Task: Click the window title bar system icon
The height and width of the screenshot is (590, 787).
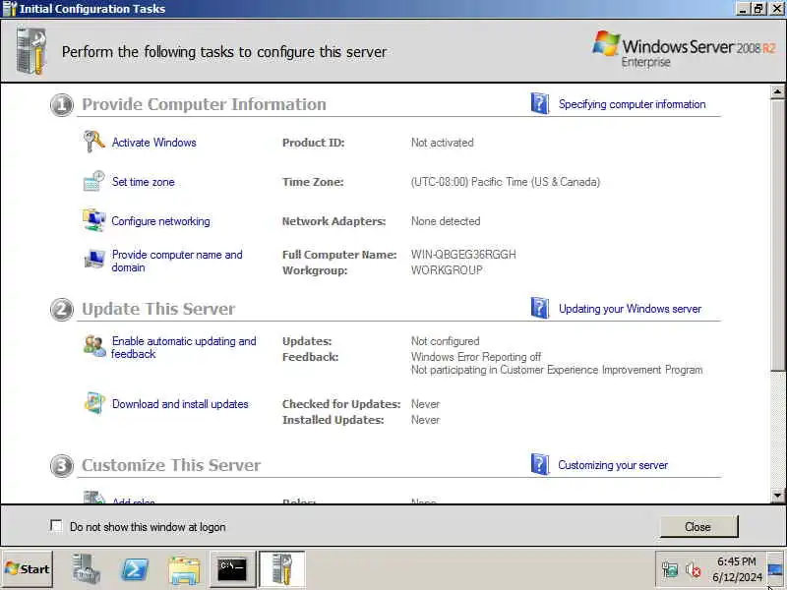Action: click(x=10, y=9)
